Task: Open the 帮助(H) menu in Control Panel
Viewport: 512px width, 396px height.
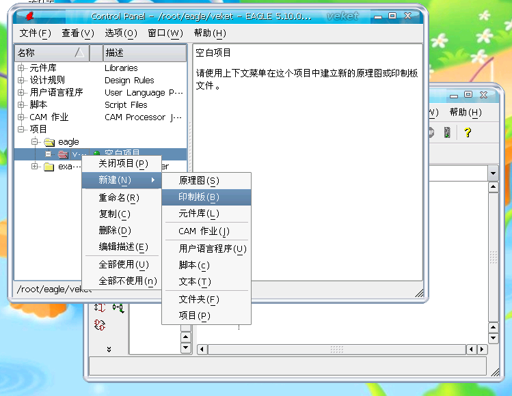Action: point(210,33)
